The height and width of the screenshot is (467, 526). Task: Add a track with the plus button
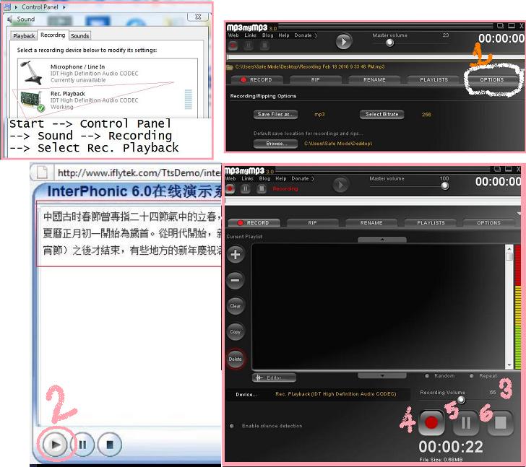[236, 255]
